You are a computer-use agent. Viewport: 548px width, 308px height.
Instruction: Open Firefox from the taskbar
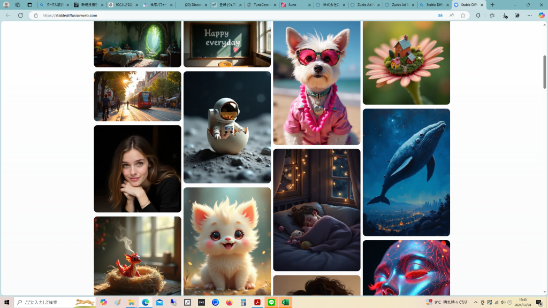(x=230, y=302)
